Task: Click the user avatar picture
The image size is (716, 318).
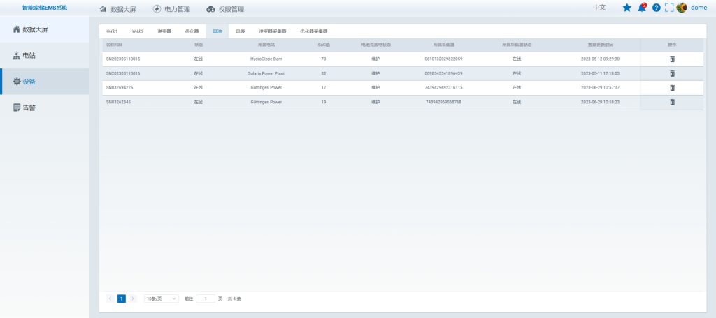Action: pyautogui.click(x=682, y=8)
